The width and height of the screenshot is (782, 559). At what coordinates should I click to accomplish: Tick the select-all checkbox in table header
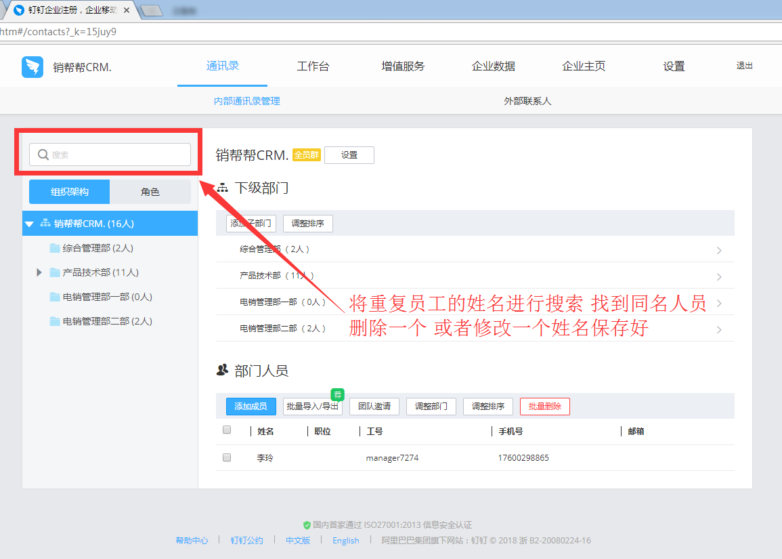point(227,430)
